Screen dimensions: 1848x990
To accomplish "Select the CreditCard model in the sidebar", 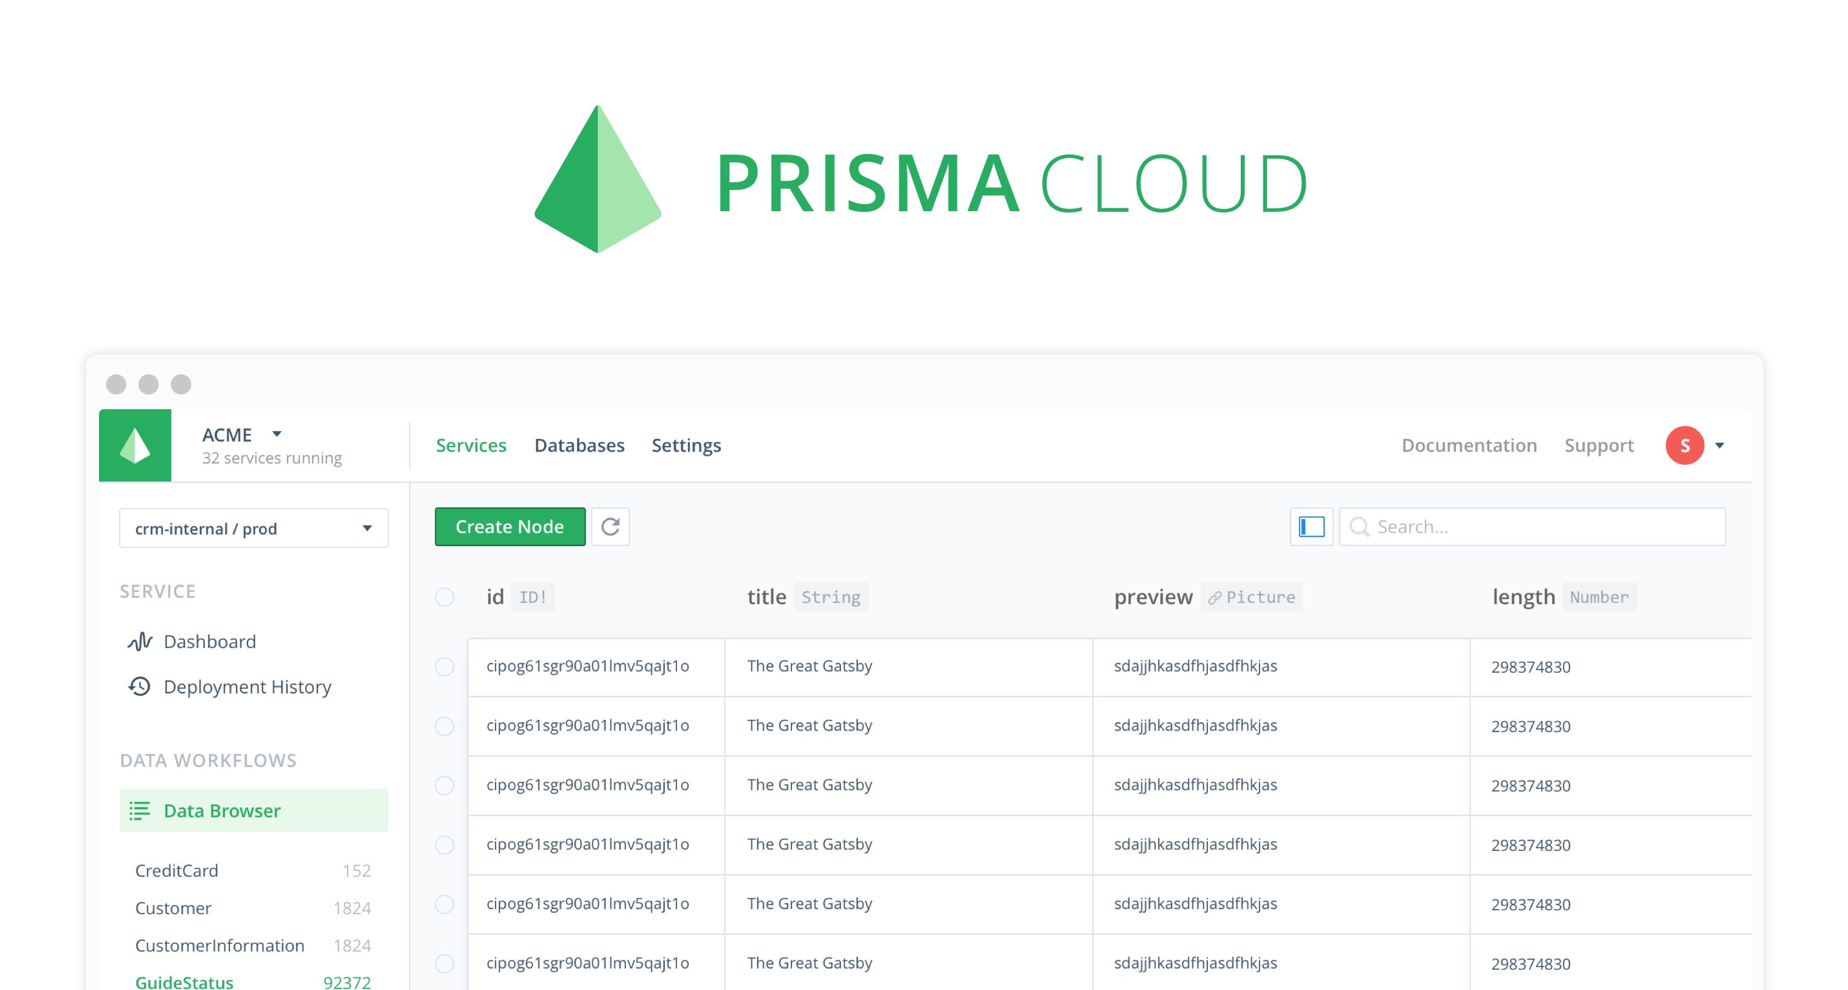I will point(177,870).
